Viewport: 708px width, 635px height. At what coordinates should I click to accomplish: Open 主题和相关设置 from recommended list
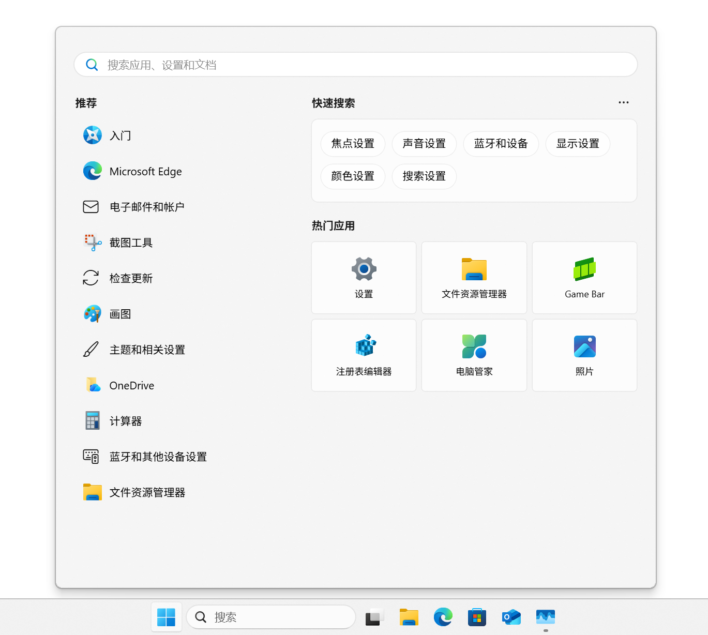click(147, 350)
